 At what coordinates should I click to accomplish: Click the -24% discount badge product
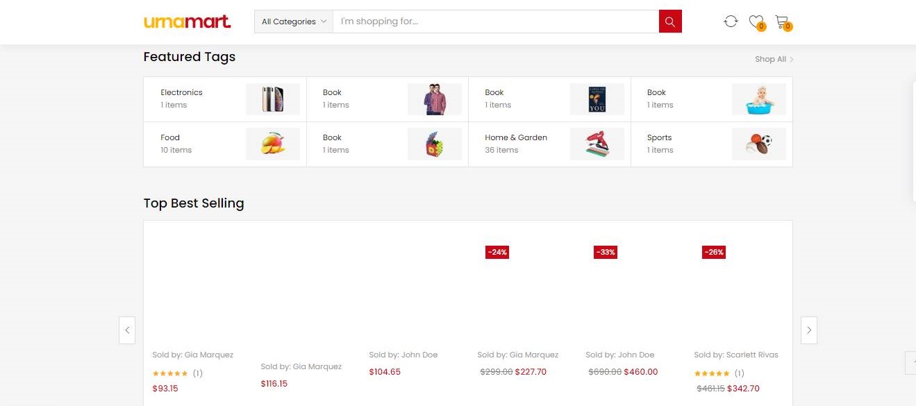(497, 253)
